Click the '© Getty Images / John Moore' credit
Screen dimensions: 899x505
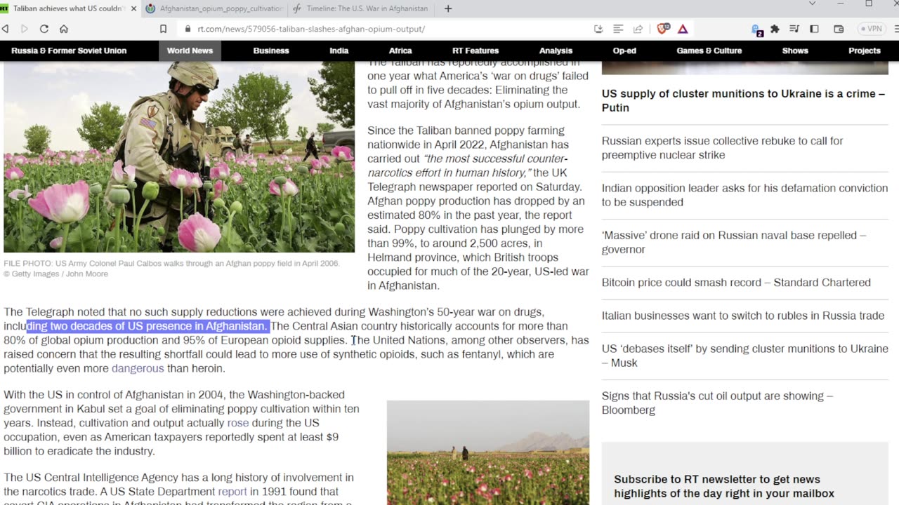pyautogui.click(x=56, y=274)
